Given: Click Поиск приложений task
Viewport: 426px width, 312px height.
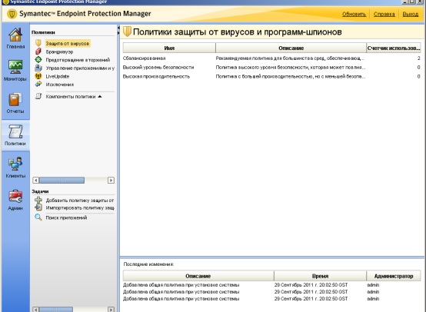Looking at the screenshot, I should [66, 217].
